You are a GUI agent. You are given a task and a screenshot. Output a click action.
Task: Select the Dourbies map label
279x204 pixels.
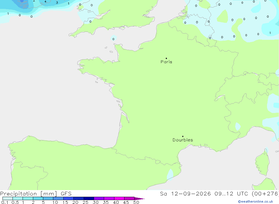[x=183, y=140]
